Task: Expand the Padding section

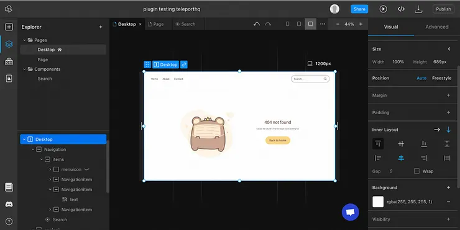Action: 448,112
